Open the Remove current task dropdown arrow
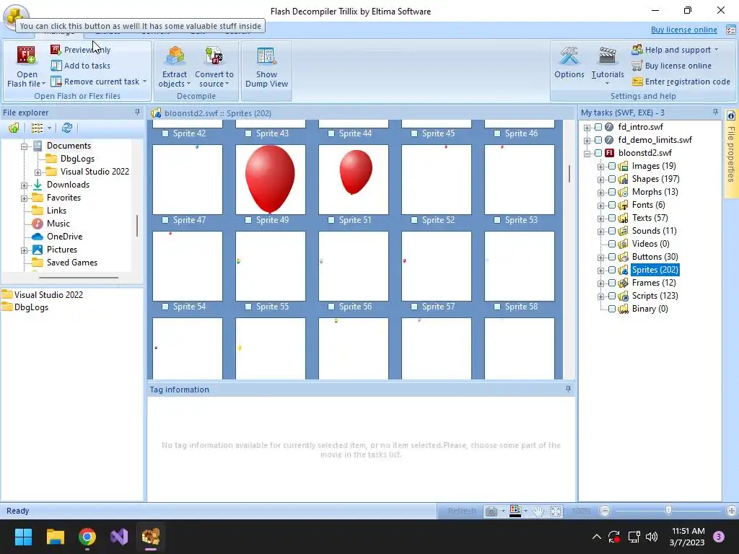 coord(144,82)
